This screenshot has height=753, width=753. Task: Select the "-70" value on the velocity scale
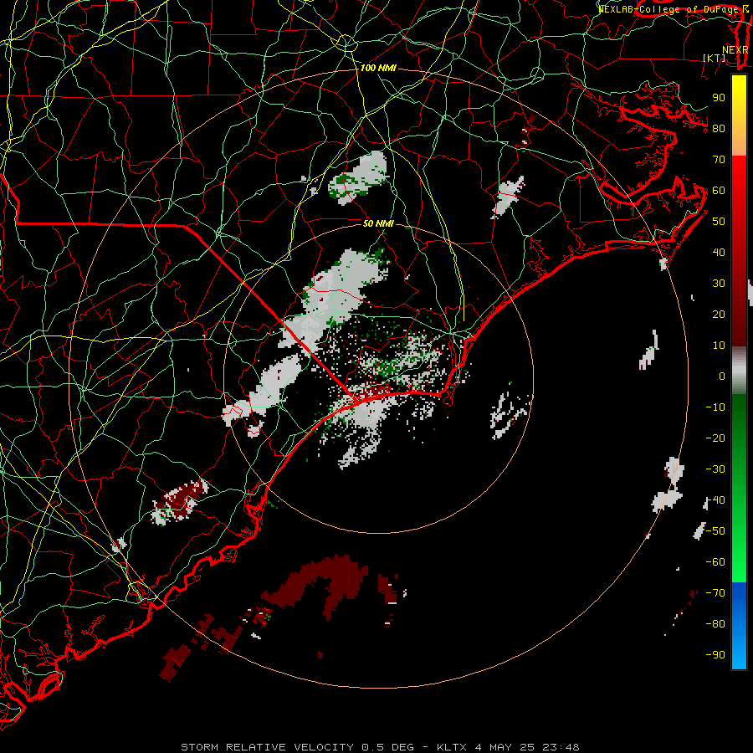[715, 593]
